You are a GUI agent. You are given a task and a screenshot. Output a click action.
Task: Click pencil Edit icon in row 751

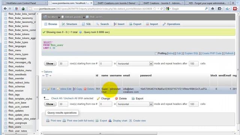(x=49, y=89)
